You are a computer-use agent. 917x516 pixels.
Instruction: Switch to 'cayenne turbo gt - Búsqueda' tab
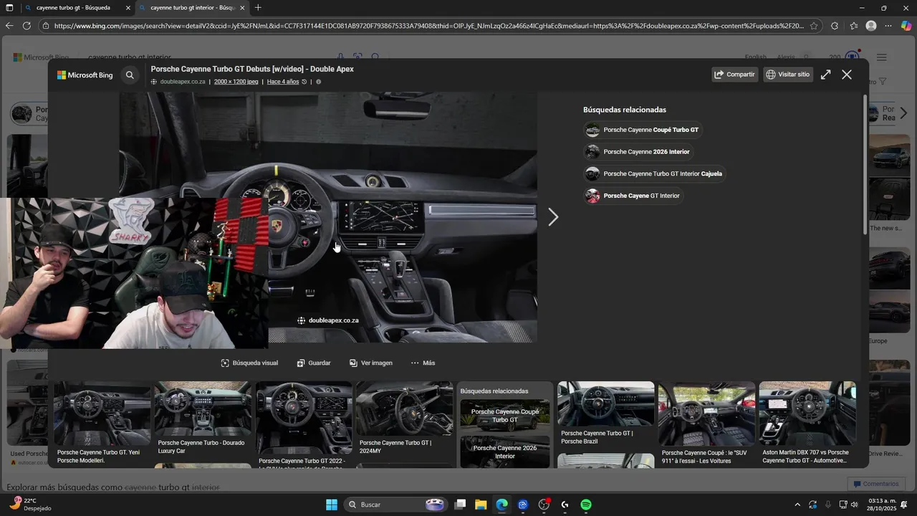[73, 8]
